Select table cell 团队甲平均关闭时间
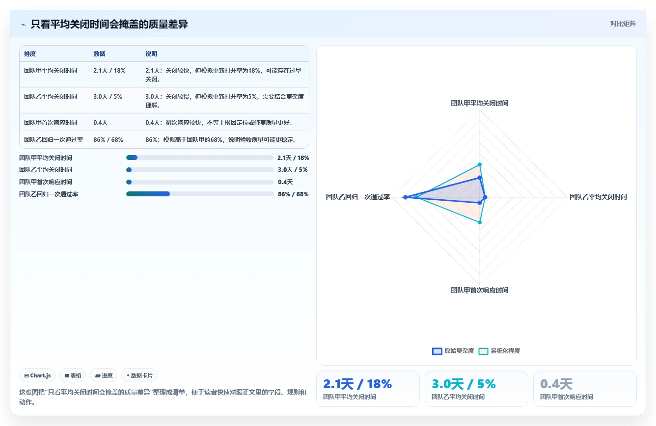The image size is (656, 426). point(51,71)
